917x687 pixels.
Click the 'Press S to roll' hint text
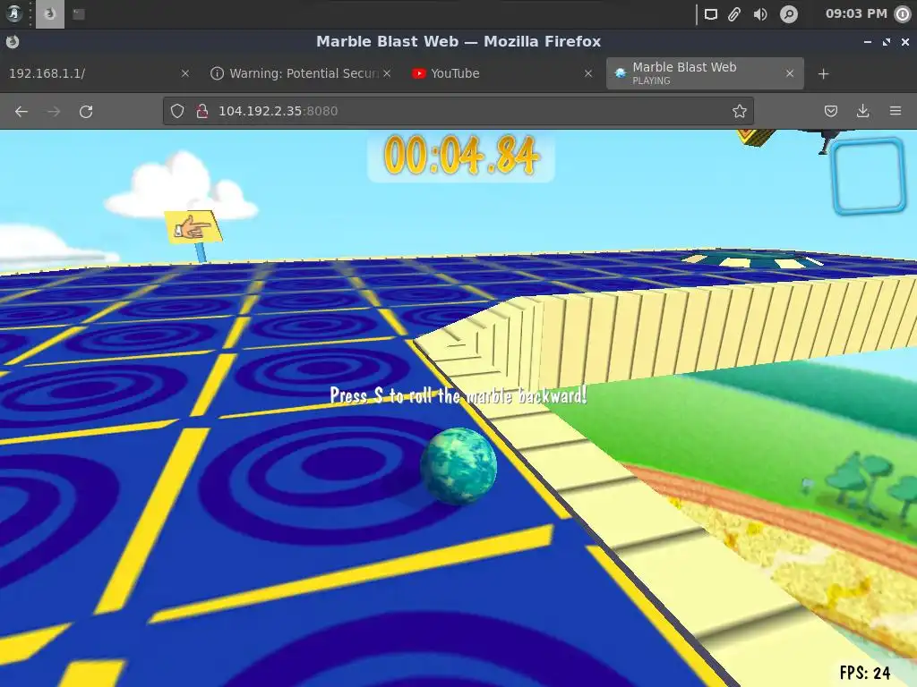pyautogui.click(x=458, y=395)
